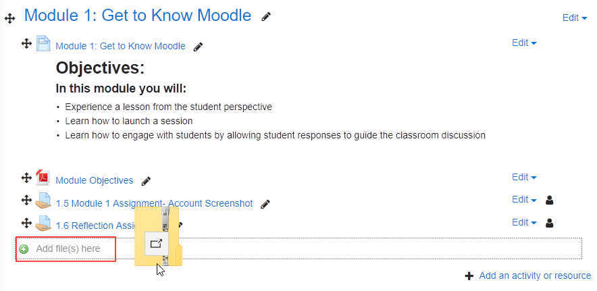The image size is (597, 291).
Task: Click the move handle for the 1.6 Reflection Assignment
Action: pos(26,223)
